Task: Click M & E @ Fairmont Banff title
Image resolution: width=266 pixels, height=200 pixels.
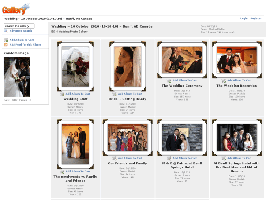Action: point(182,165)
